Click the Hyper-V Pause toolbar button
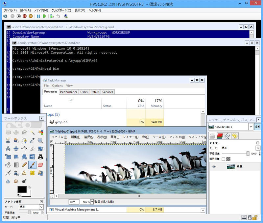Screen dimensions: 263x223 pos(38,16)
